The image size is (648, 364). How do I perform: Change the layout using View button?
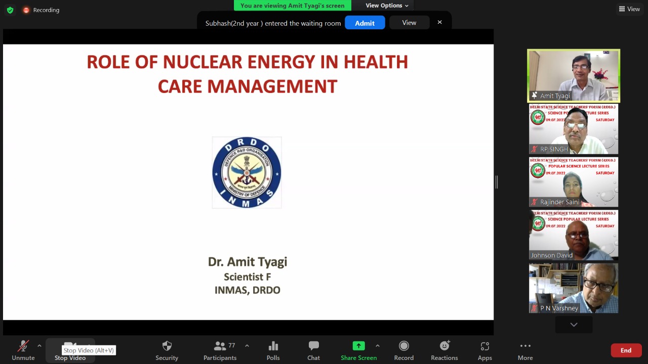(x=629, y=9)
